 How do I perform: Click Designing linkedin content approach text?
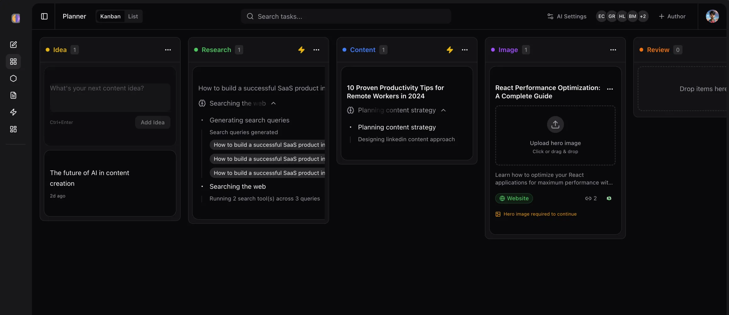click(x=406, y=139)
